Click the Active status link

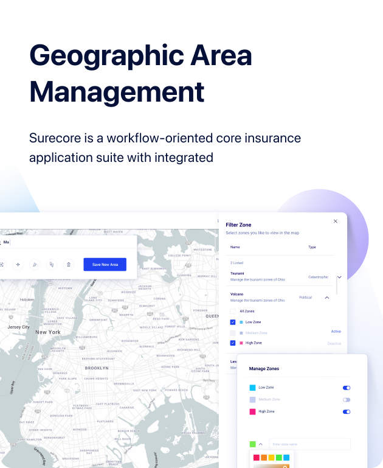pos(336,331)
